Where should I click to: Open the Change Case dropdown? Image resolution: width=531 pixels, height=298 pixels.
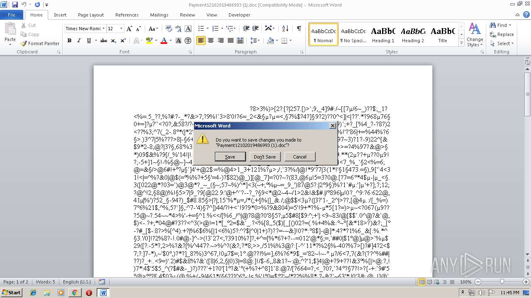tap(153, 29)
